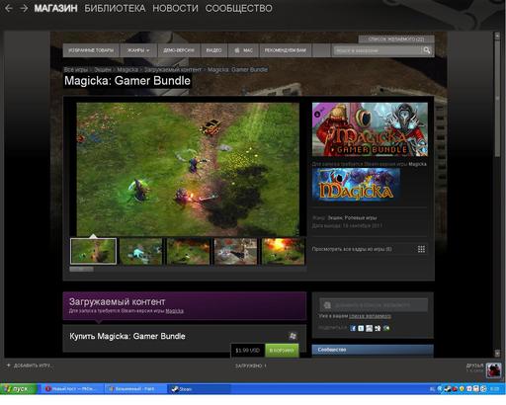This screenshot has height=405, width=506.
Task: Open the Демо-версии store menu item
Action: 179,50
